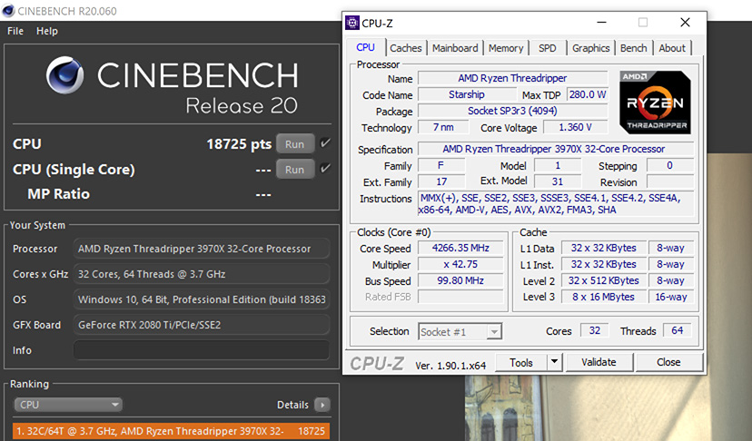
Task: Click the L1 Data value 32 x 32 KBytes
Action: [x=603, y=248]
